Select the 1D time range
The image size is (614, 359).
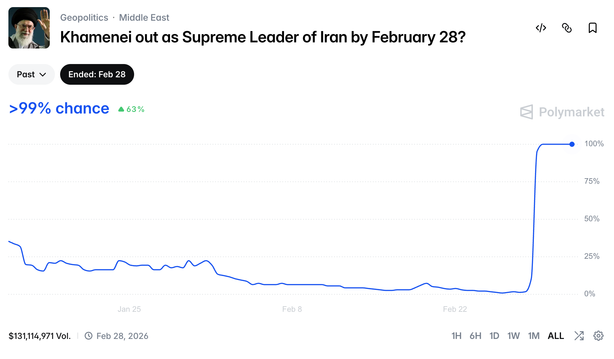[x=494, y=336]
